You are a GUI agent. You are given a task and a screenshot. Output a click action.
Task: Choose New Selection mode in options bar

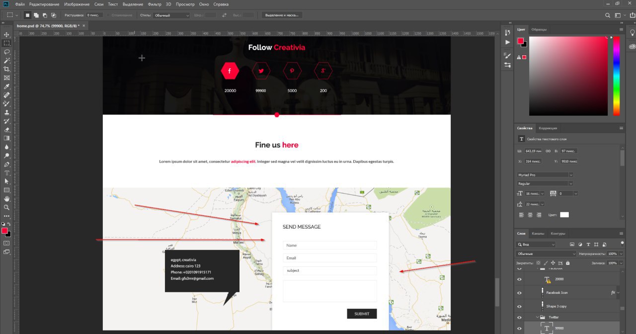click(x=28, y=15)
